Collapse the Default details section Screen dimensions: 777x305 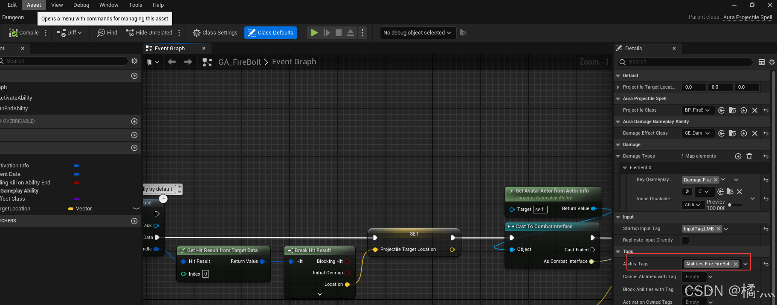click(618, 76)
